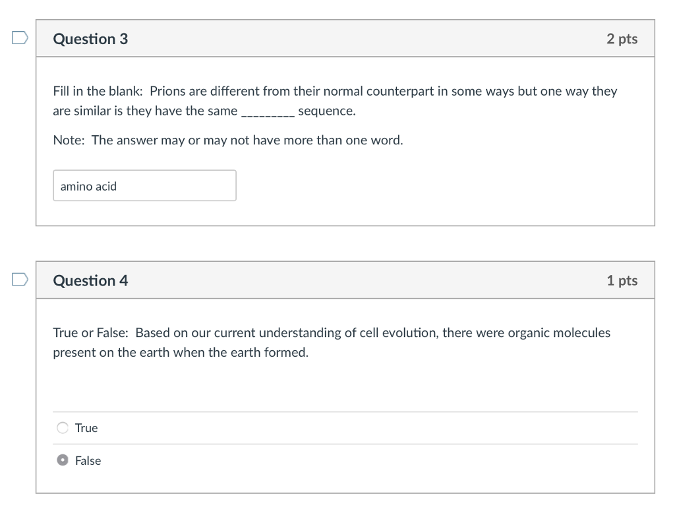
Task: Click the 'amino acid' answer text field
Action: [144, 186]
